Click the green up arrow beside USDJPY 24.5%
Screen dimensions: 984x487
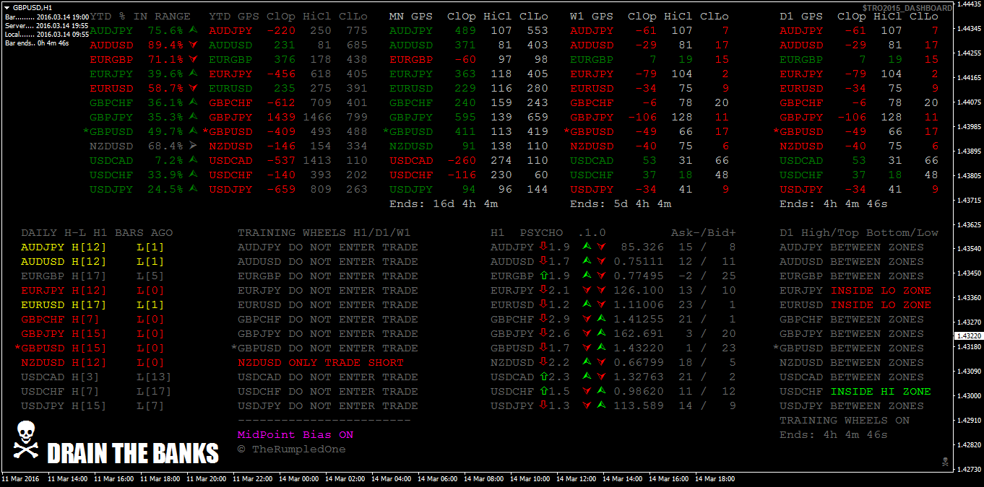[x=192, y=189]
